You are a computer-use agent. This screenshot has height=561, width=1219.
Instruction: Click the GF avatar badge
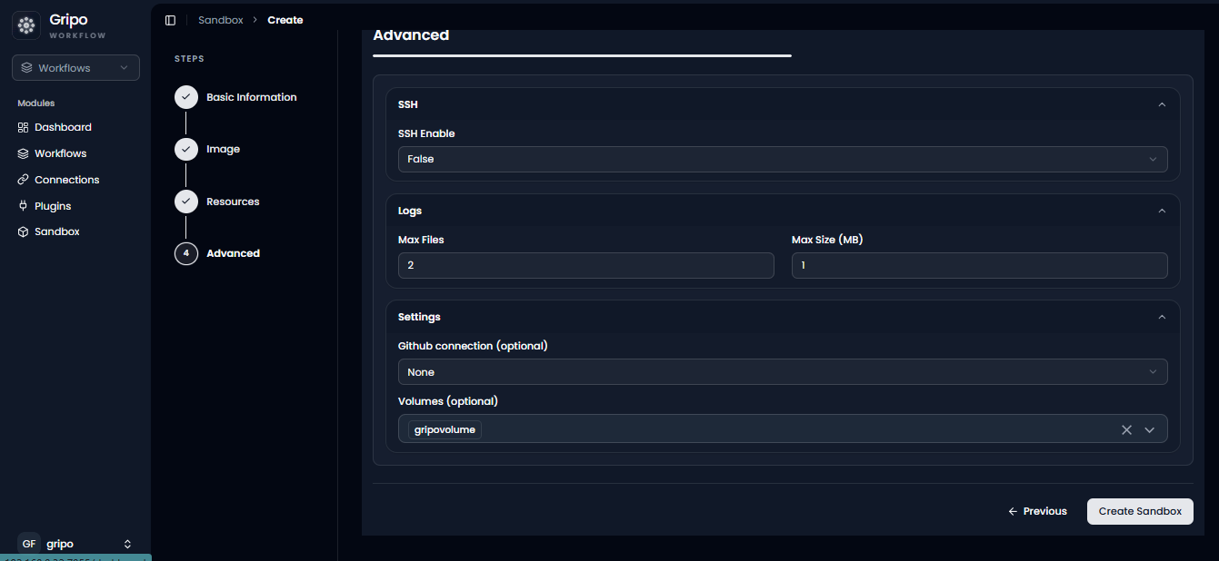click(x=29, y=544)
